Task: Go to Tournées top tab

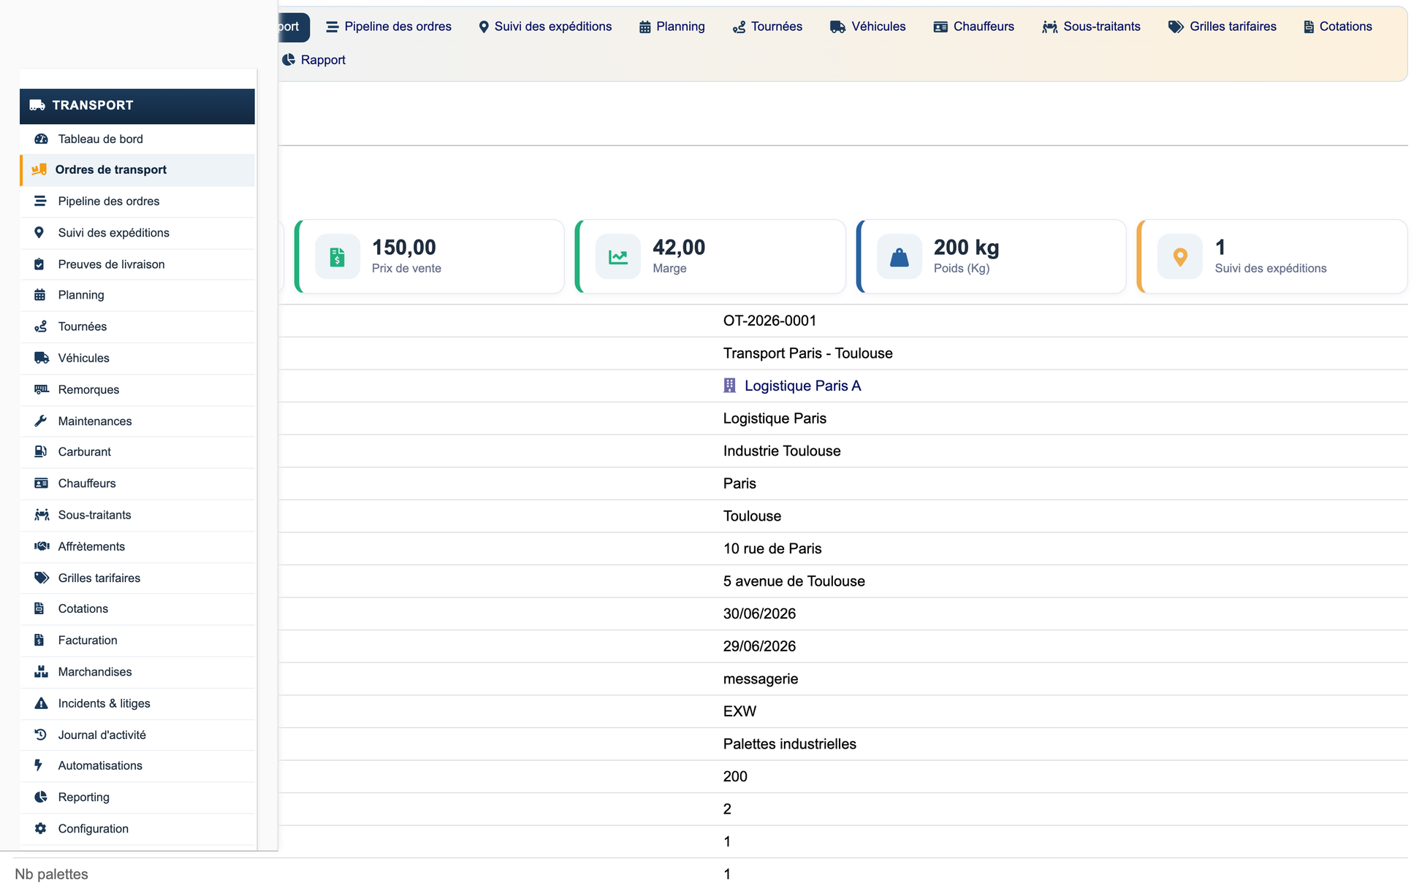Action: (767, 27)
